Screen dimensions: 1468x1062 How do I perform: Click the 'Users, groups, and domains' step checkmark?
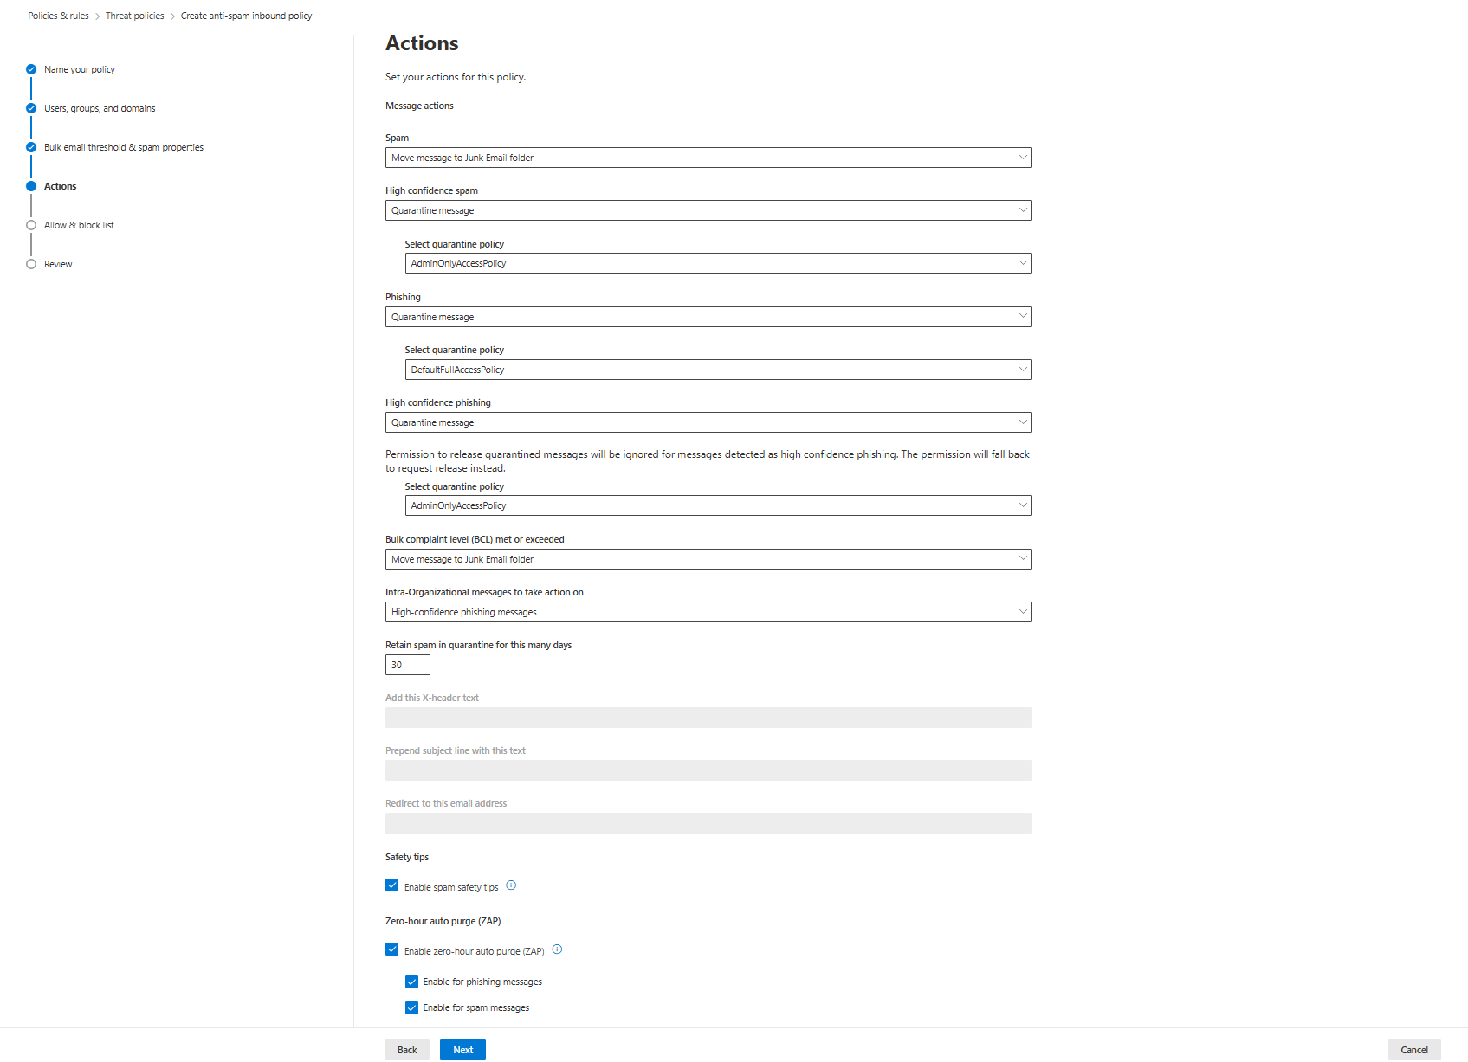pyautogui.click(x=31, y=108)
